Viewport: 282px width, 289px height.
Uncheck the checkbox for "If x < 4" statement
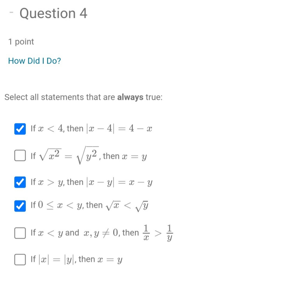[20, 128]
